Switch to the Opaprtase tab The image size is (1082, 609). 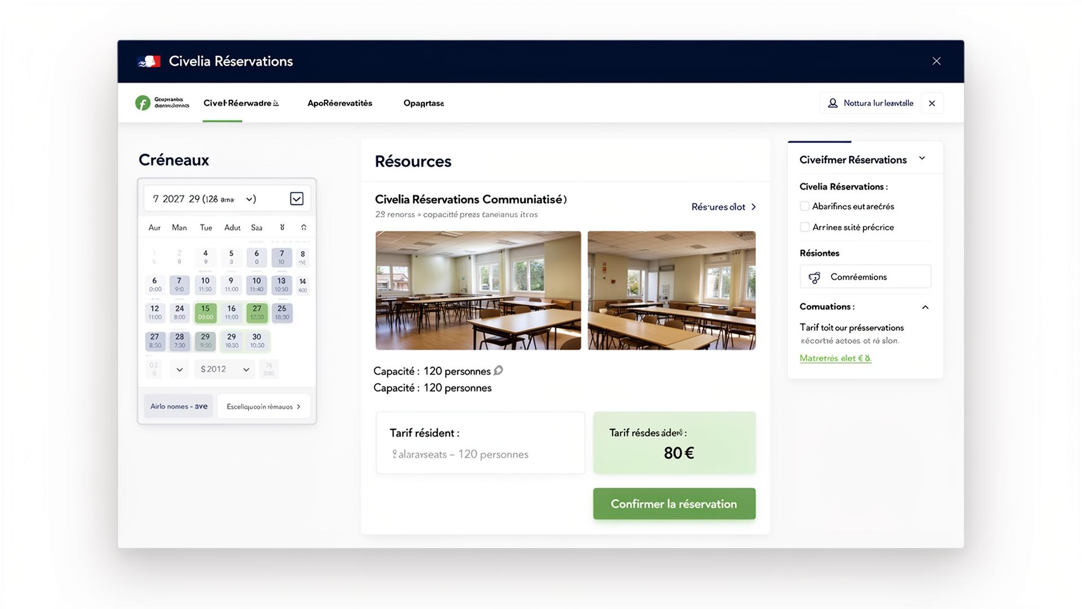coord(424,103)
